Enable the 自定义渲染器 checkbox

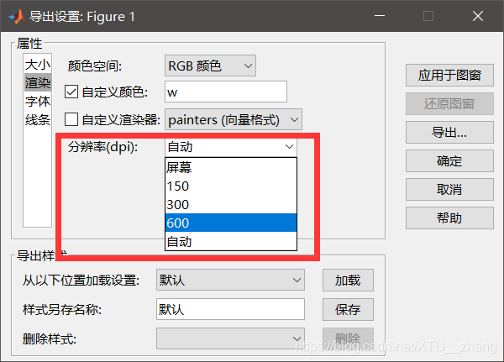71,119
